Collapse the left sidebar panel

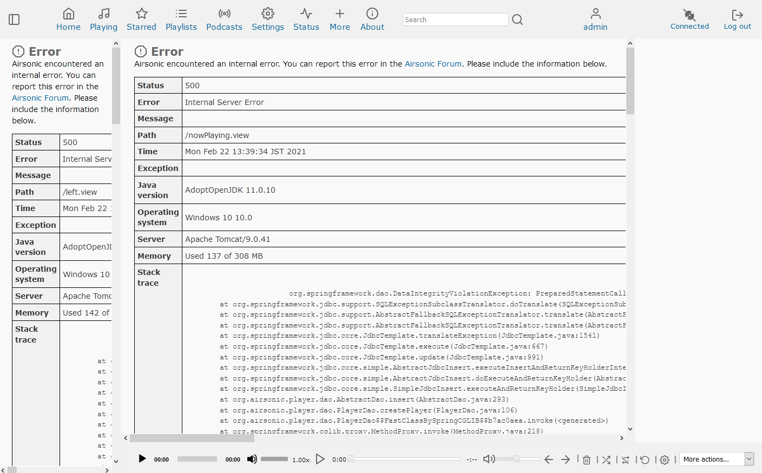(14, 19)
